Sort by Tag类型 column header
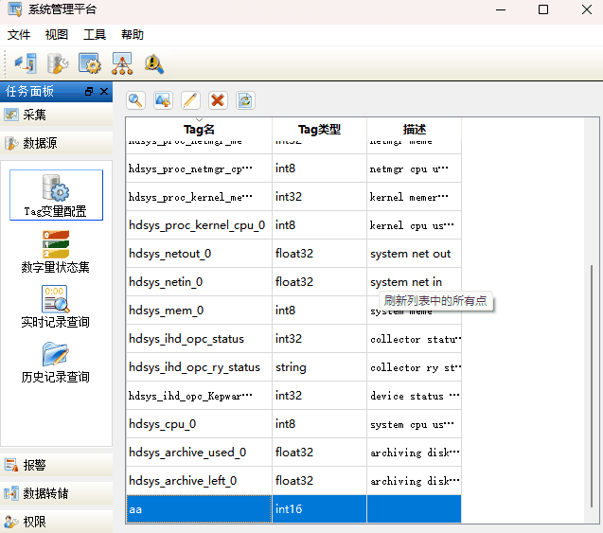The height and width of the screenshot is (533, 603). (319, 129)
